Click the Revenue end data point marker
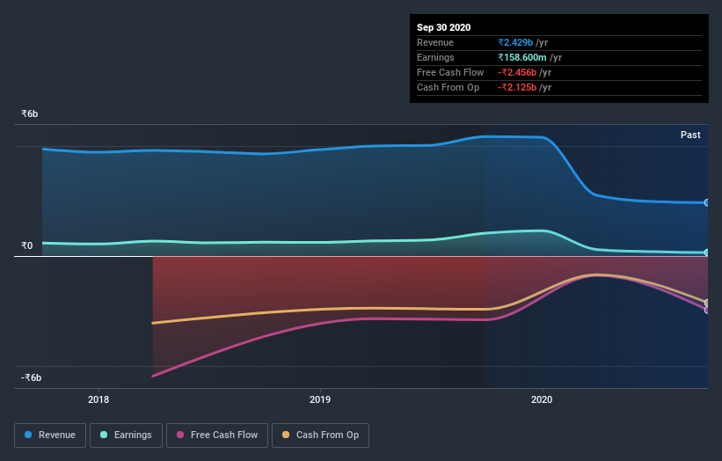This screenshot has width=722, height=461. 707,202
